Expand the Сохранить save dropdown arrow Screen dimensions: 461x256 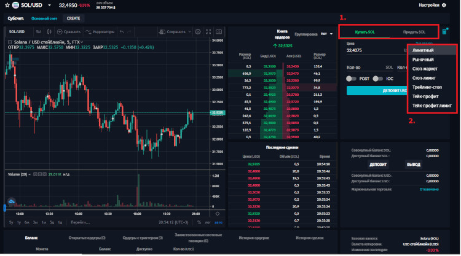[189, 31]
